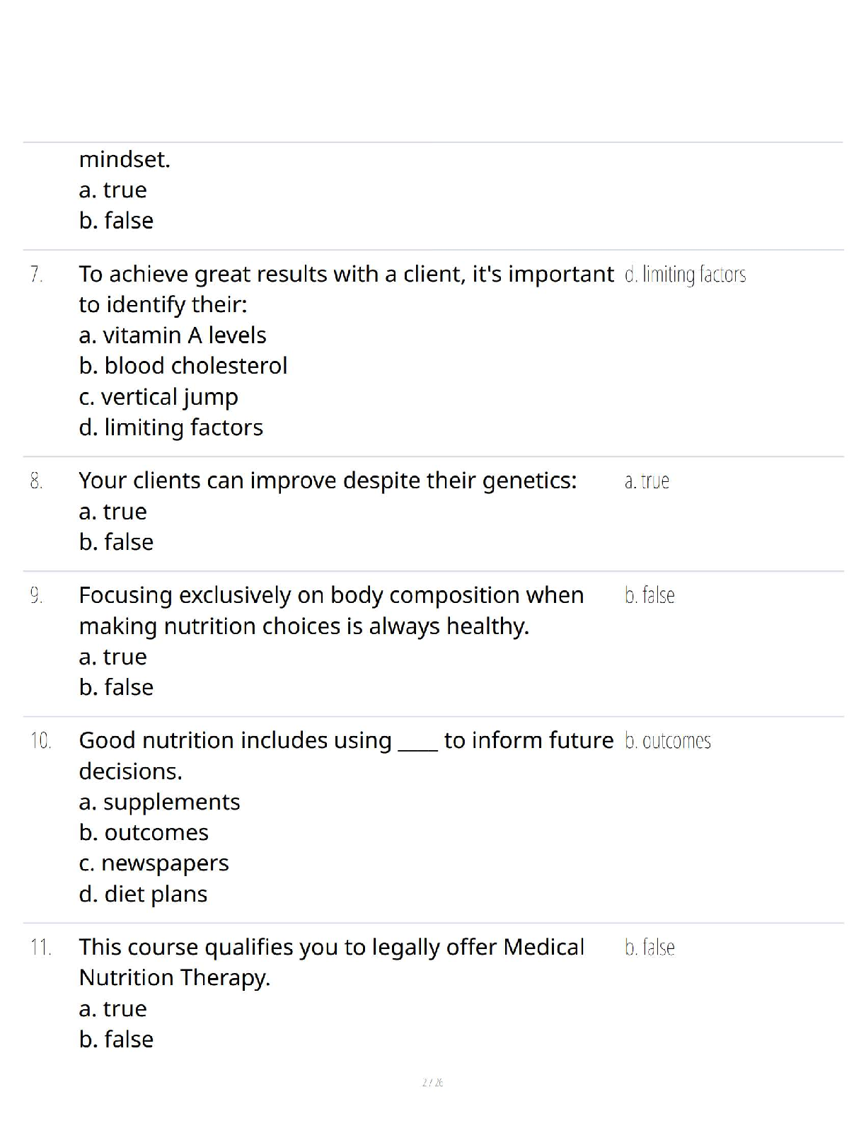The image size is (866, 1121).
Task: Choose 'c. vertical jump' option
Action: [x=158, y=397]
